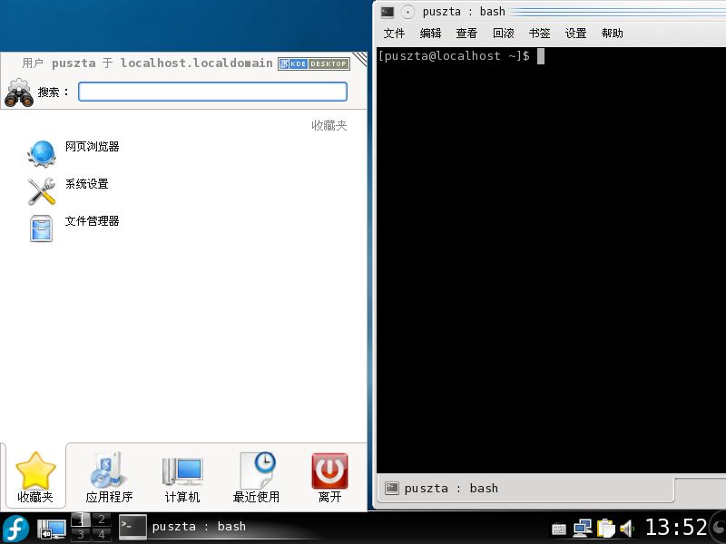Open Konsole 查看 view menu

pos(466,34)
